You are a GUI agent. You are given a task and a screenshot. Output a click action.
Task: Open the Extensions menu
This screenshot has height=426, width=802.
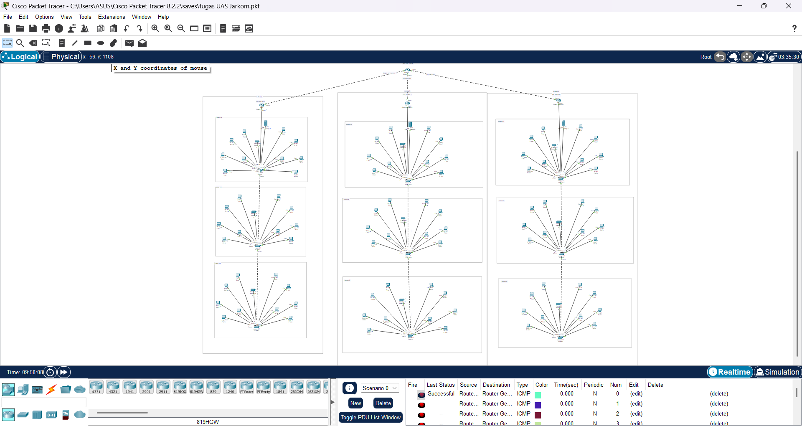click(111, 17)
